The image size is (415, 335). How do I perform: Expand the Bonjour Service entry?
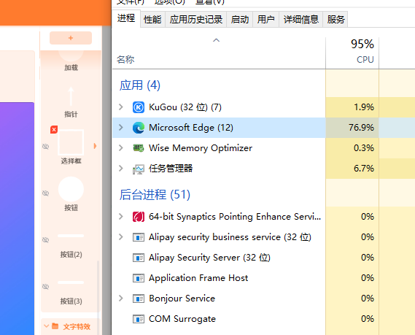[x=121, y=299]
